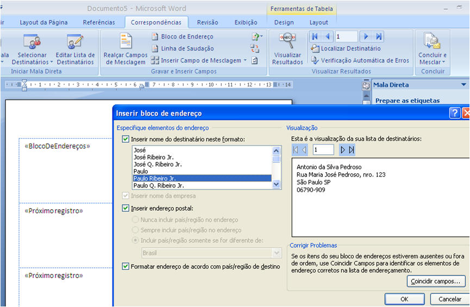Open the dialog help question mark
Screen dimensions: 470x307
tap(455, 113)
